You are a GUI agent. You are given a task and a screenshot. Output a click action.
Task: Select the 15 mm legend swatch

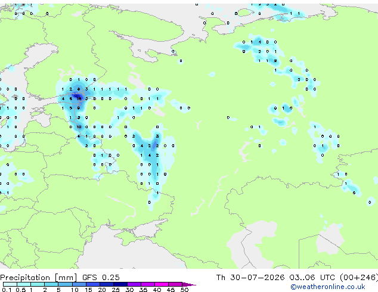pyautogui.click(x=92, y=284)
